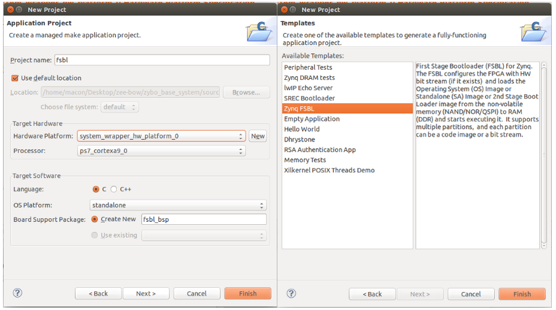
Task: Uncheck Use default location checkbox
Action: click(x=15, y=78)
